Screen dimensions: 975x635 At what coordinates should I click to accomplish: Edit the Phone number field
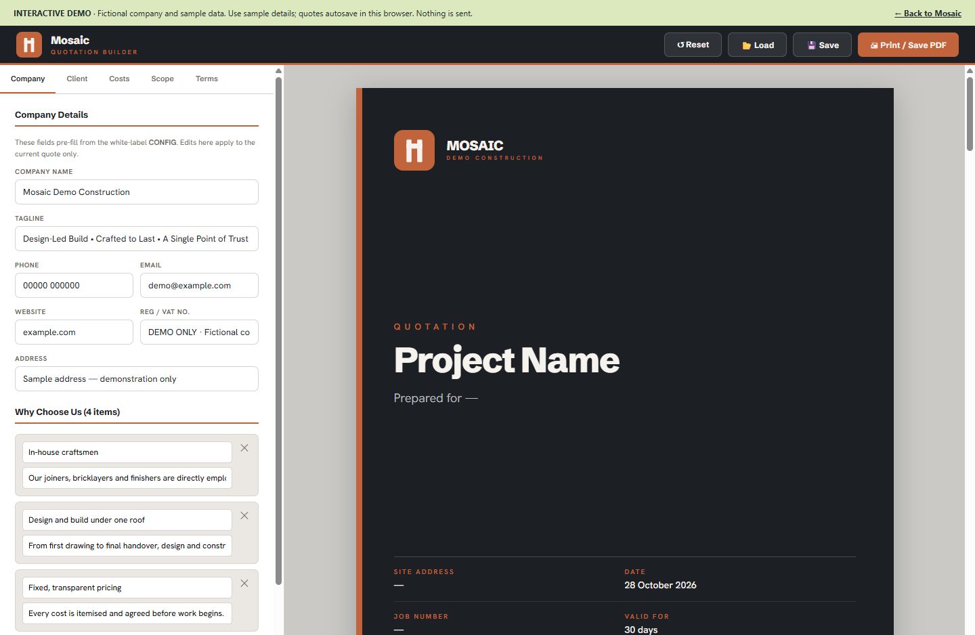pyautogui.click(x=74, y=286)
